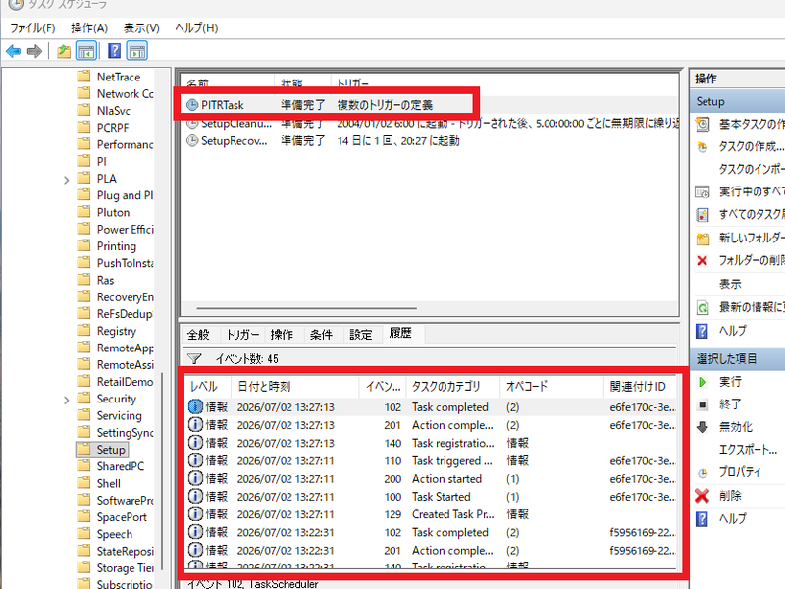
Task: Click PITRTask clock icon in task list
Action: [x=192, y=105]
